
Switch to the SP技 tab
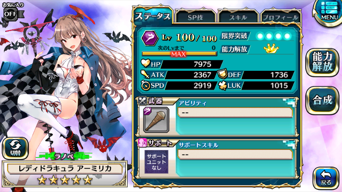click(x=195, y=17)
